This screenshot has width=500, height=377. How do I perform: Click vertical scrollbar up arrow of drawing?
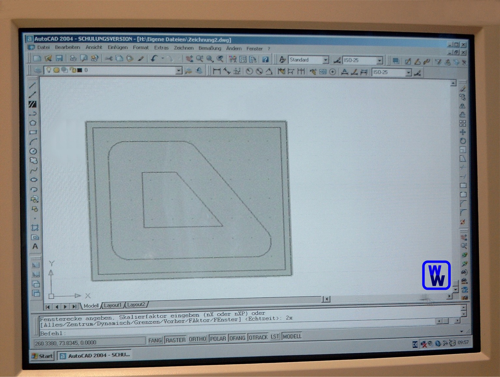[x=453, y=84]
